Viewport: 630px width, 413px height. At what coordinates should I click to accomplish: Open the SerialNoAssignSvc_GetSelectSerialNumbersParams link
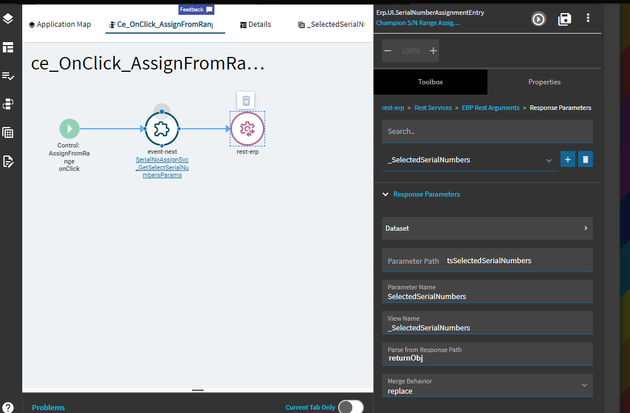click(x=162, y=167)
